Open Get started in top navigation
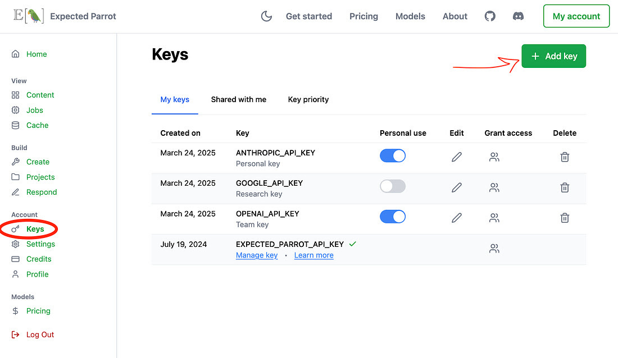 click(x=309, y=16)
